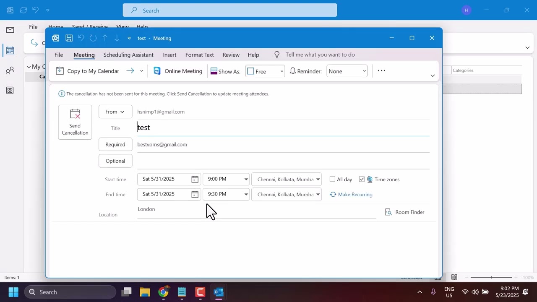Image resolution: width=537 pixels, height=302 pixels.
Task: Adjust the zoom slider in status bar
Action: pyautogui.click(x=491, y=277)
